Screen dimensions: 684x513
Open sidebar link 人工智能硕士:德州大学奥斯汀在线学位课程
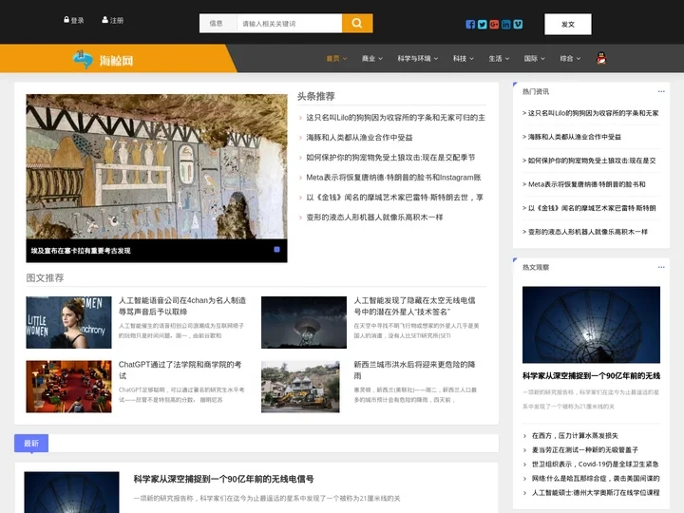[x=596, y=493]
